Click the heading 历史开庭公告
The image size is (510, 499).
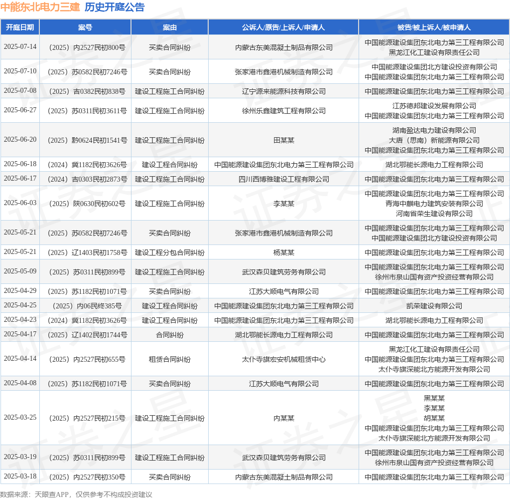tap(115, 7)
